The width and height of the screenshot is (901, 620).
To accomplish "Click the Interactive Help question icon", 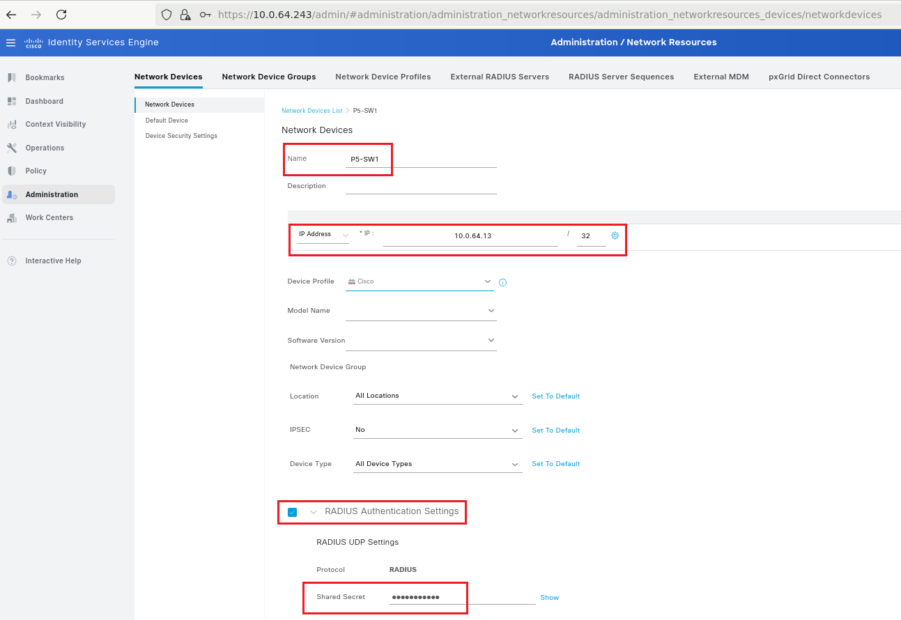I will pyautogui.click(x=12, y=261).
